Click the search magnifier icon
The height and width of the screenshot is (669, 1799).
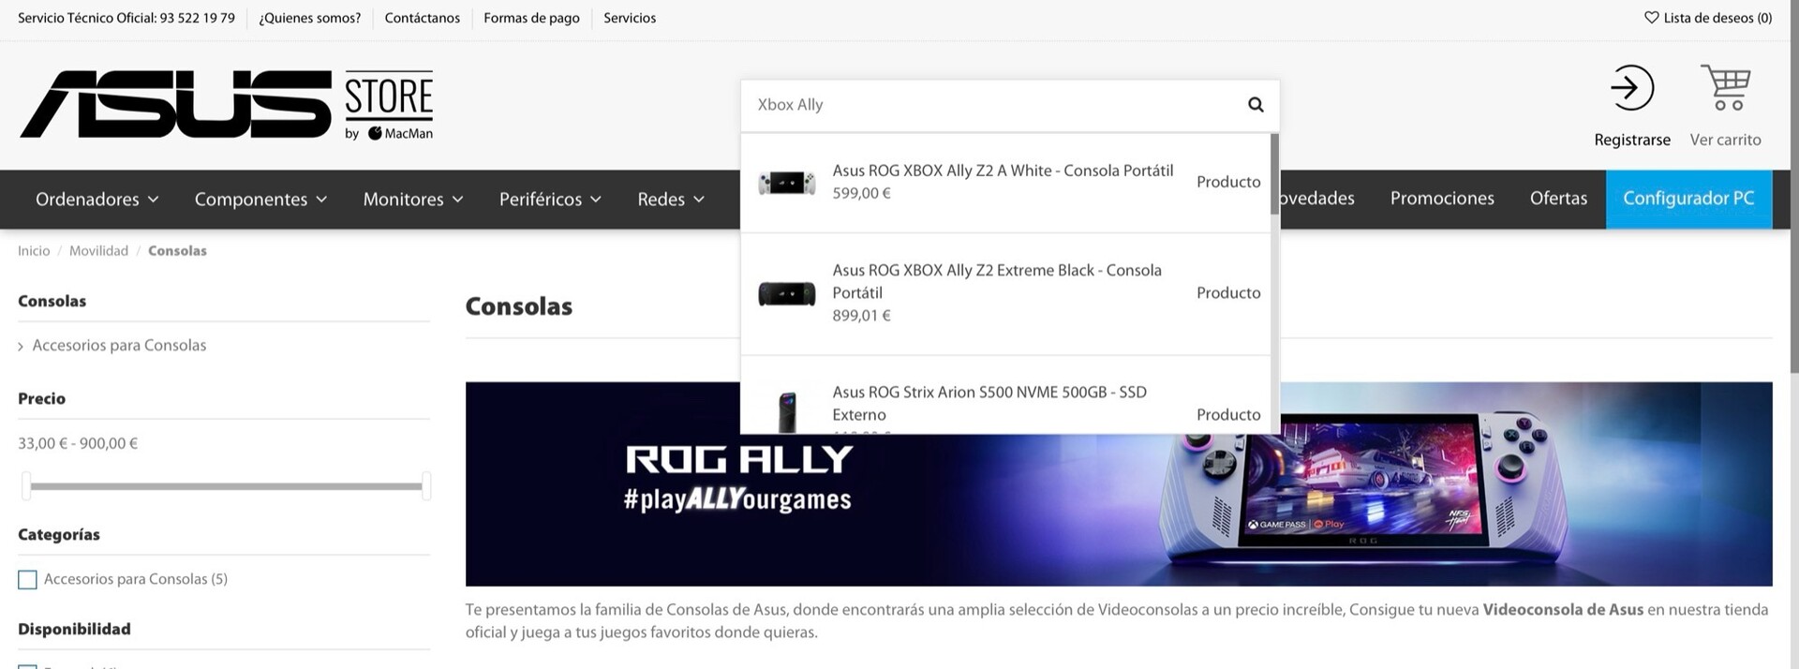coord(1256,105)
